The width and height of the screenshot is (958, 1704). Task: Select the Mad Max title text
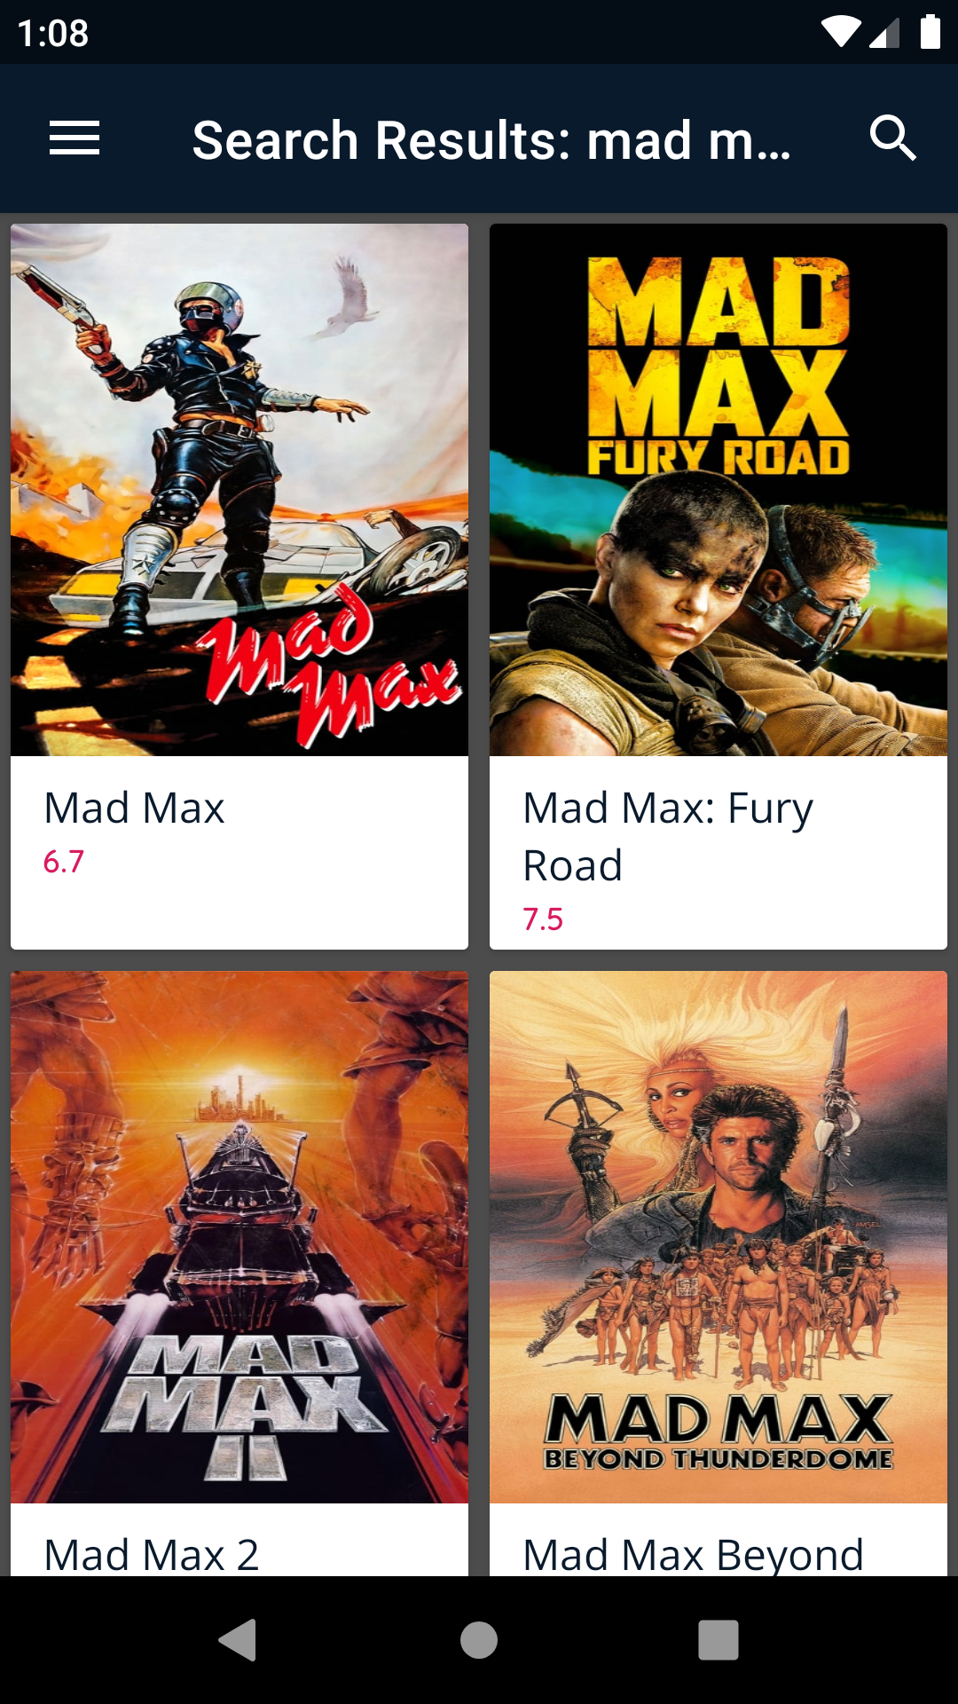(134, 808)
